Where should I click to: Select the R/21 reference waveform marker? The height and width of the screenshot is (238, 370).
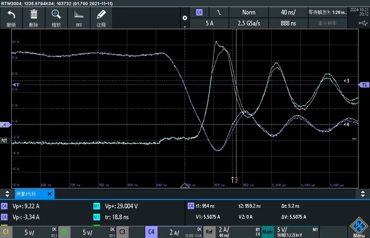click(5, 141)
